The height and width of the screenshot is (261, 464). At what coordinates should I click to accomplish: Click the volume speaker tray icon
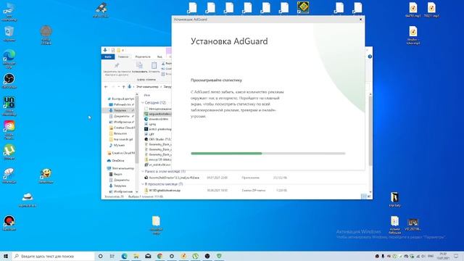pyautogui.click(x=423, y=256)
